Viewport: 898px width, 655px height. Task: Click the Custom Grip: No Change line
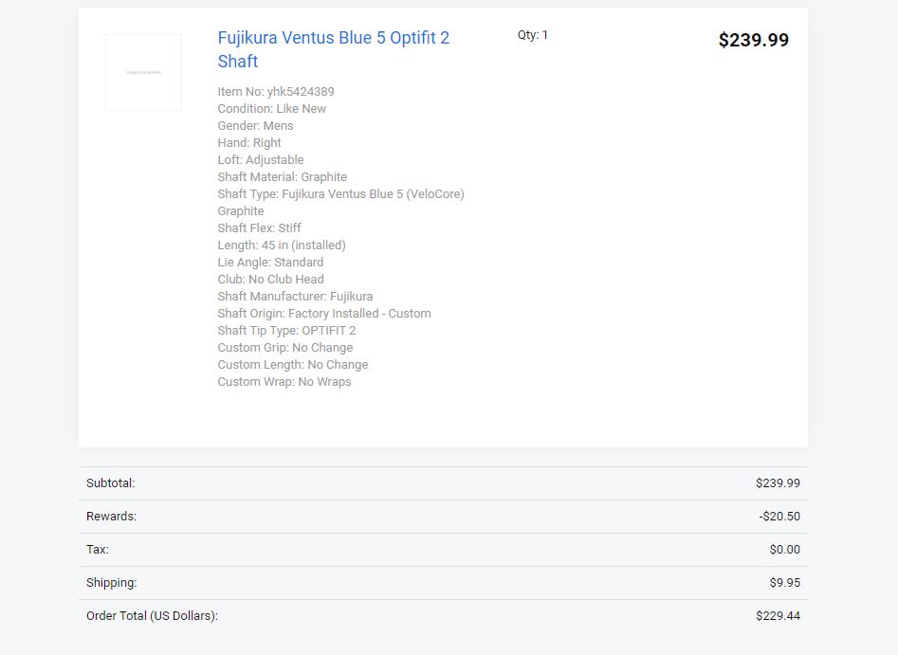285,348
